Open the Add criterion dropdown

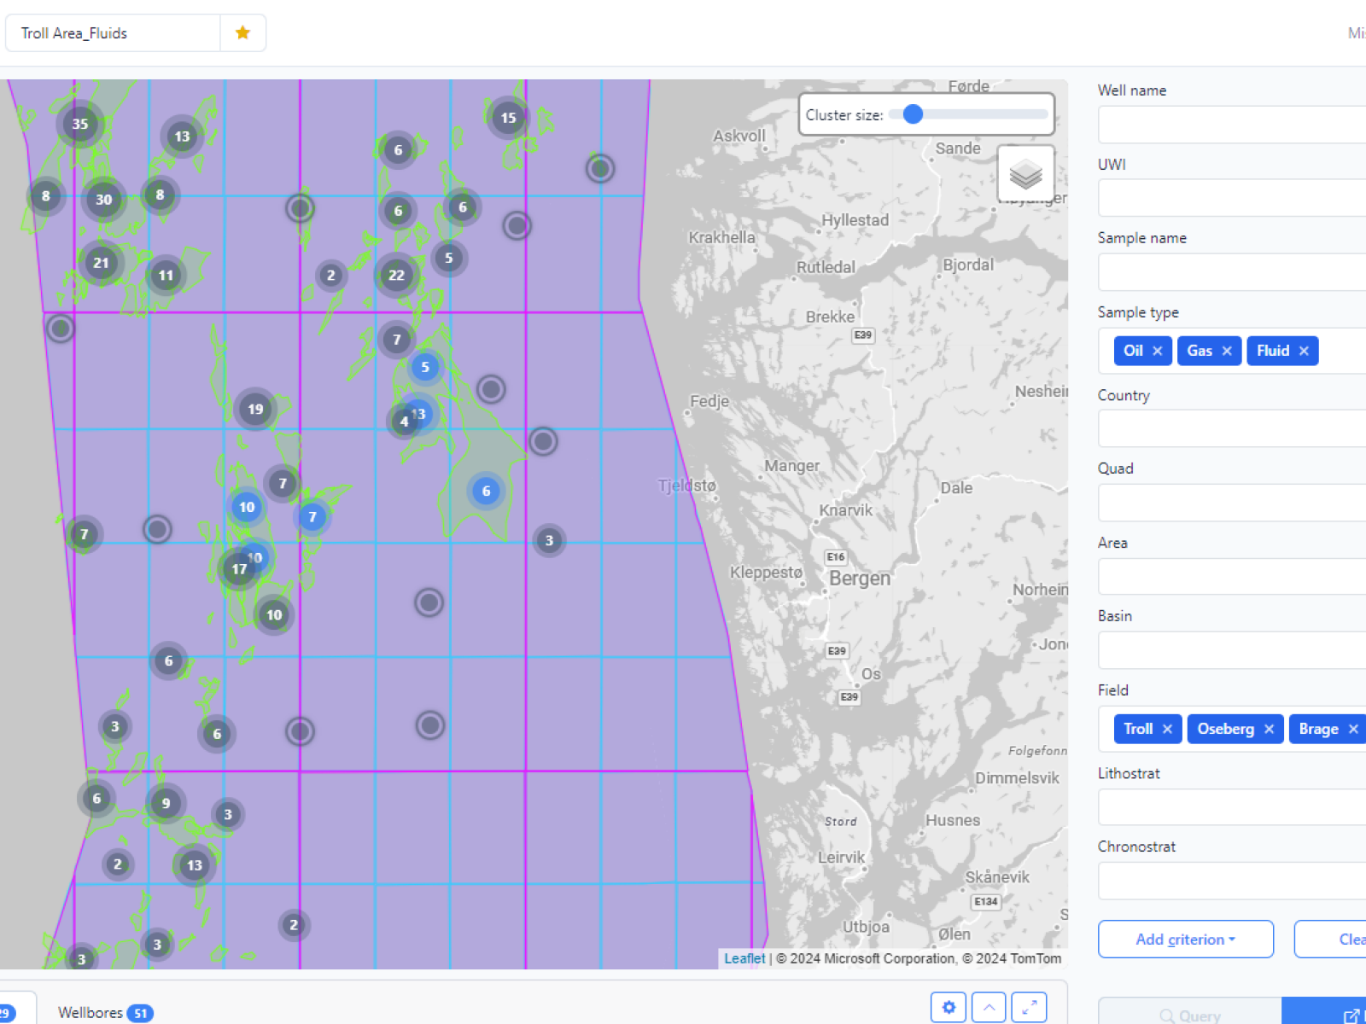click(1185, 939)
